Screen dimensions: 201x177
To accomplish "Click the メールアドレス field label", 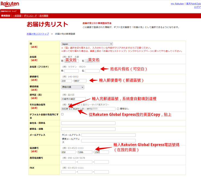I will click(x=37, y=135).
